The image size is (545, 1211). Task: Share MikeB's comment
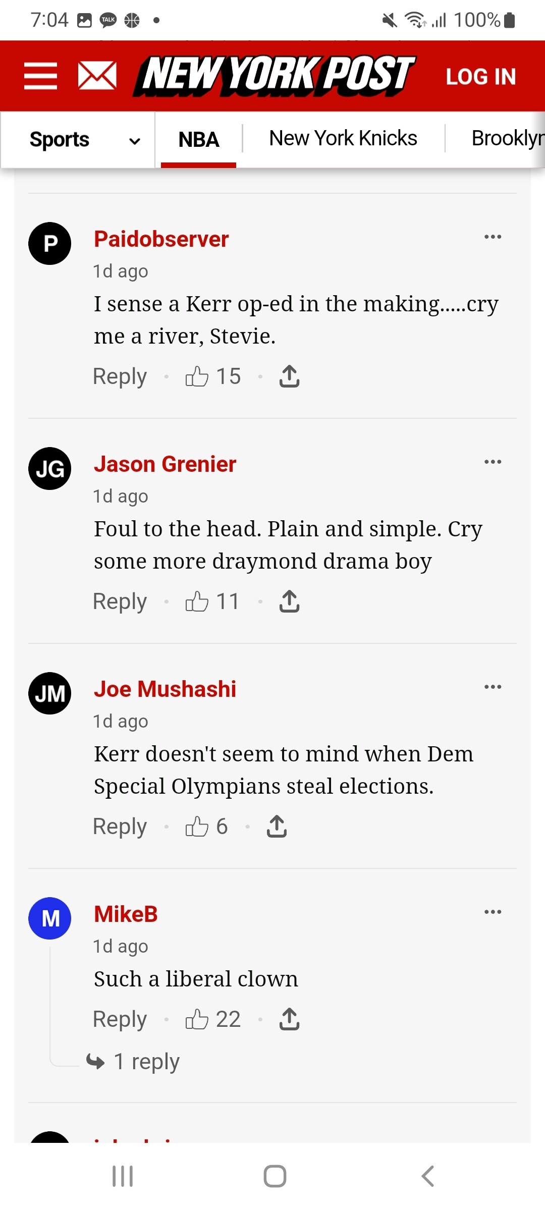(289, 1019)
